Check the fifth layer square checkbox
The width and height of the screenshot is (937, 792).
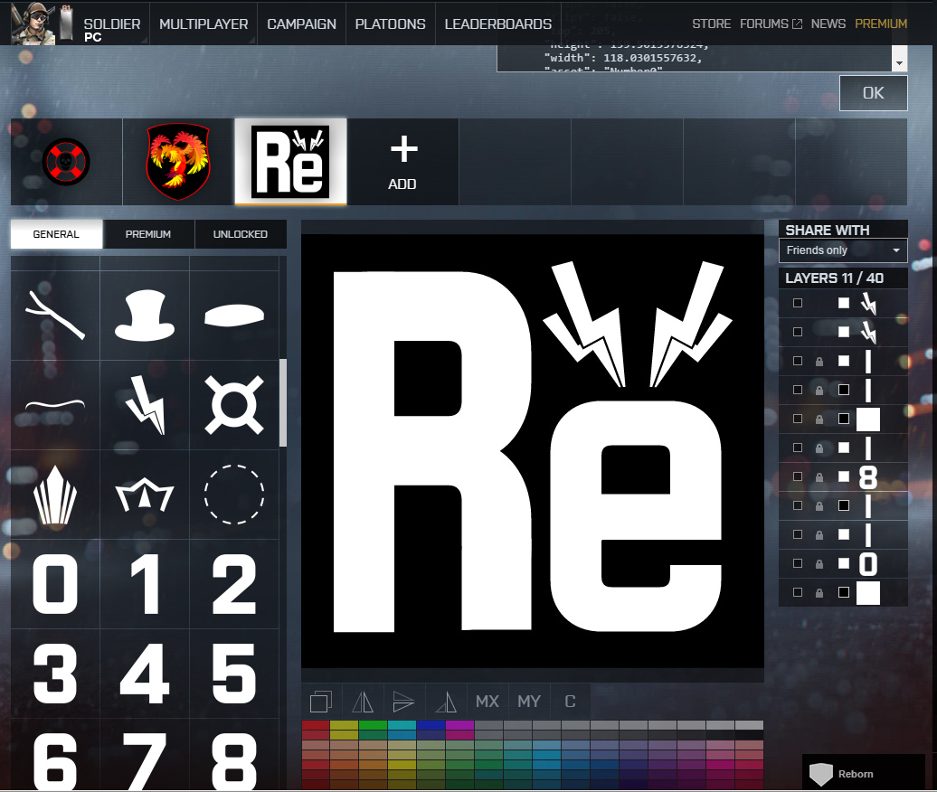(797, 419)
